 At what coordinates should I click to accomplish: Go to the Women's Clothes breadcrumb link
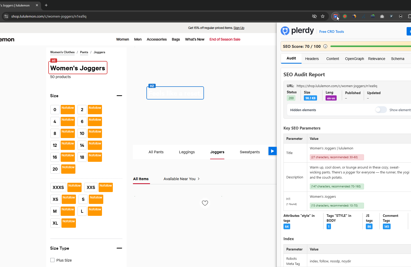point(62,52)
